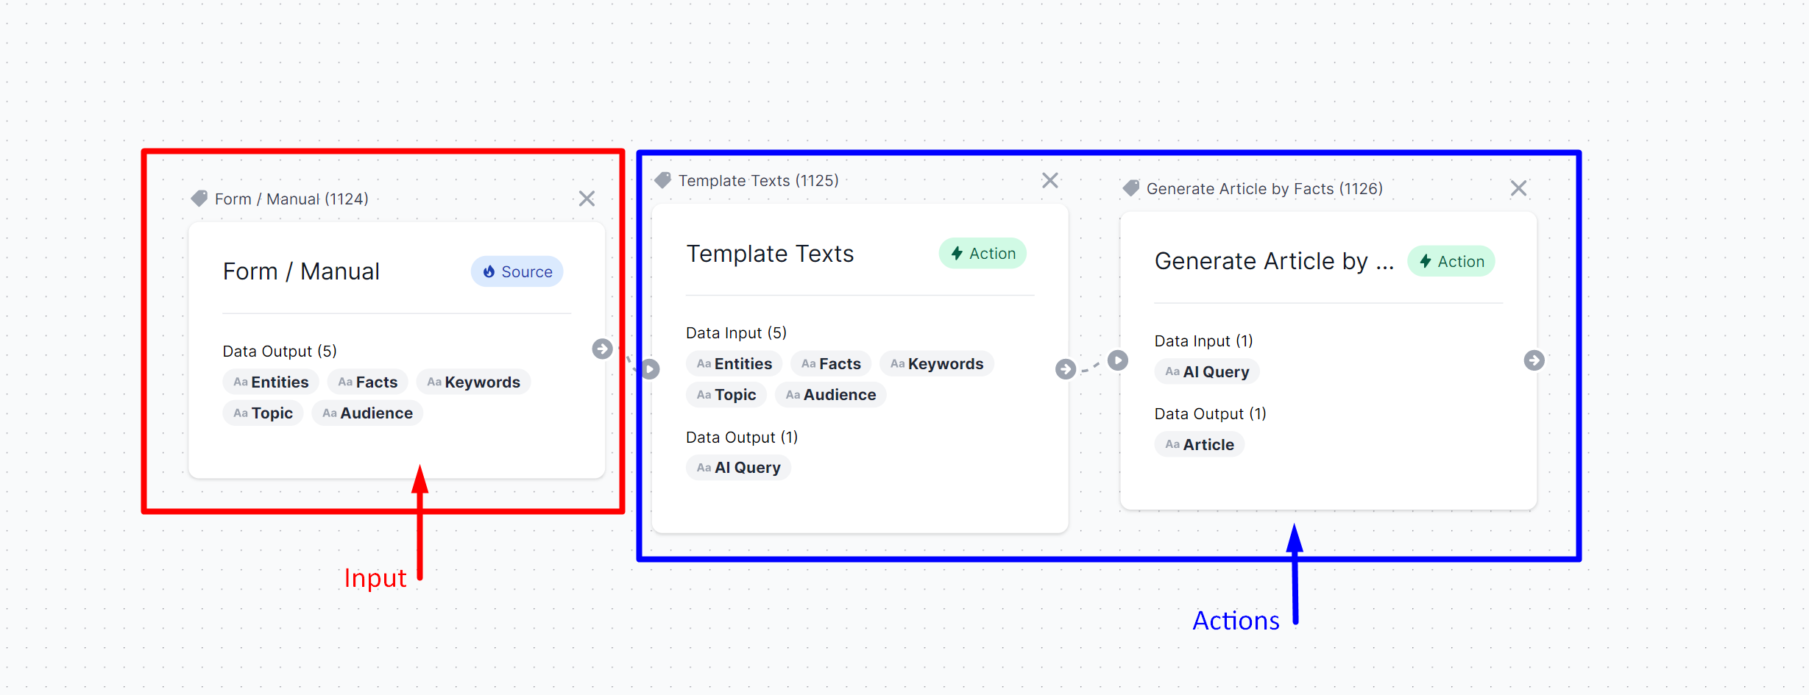The width and height of the screenshot is (1809, 695).
Task: Click the output arrow port on Template Texts
Action: pyautogui.click(x=1065, y=368)
